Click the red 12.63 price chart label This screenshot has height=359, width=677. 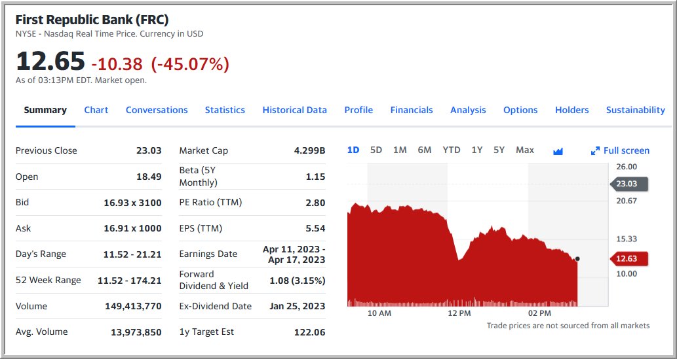(x=629, y=258)
